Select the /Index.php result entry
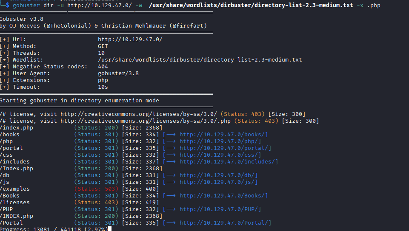The width and height of the screenshot is (409, 231). coord(17,169)
